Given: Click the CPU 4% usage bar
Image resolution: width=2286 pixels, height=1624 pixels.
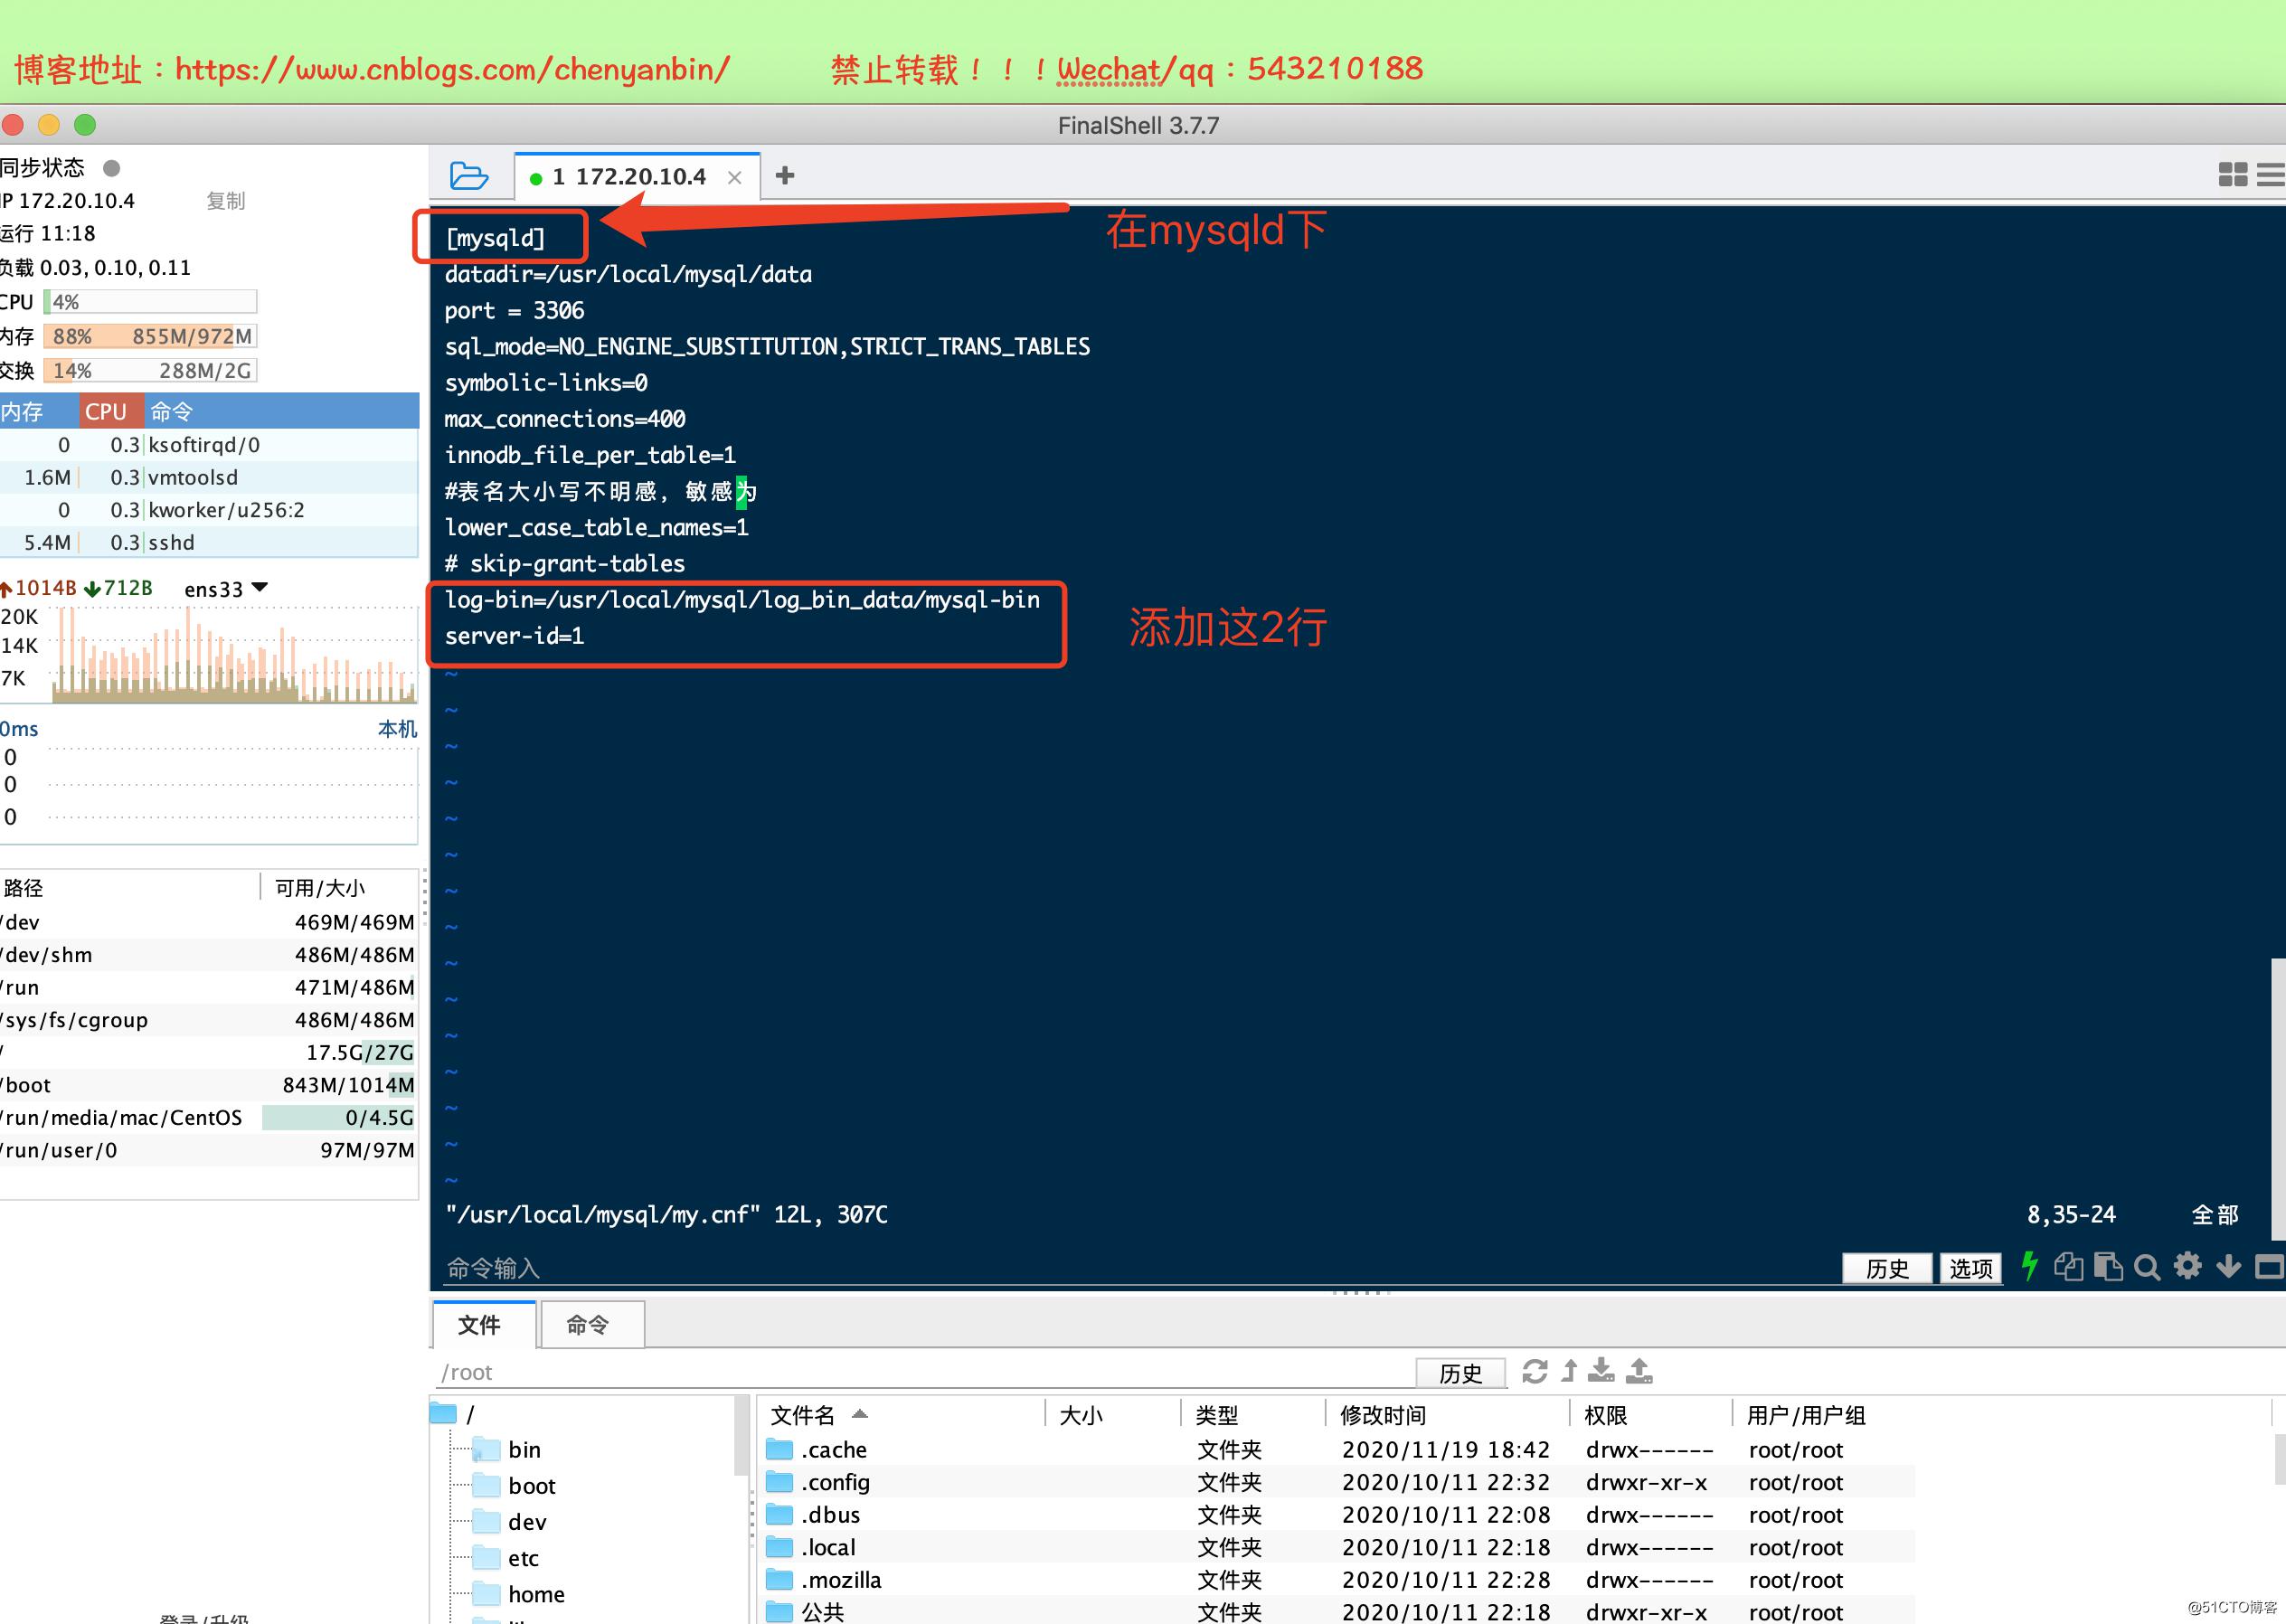Looking at the screenshot, I should click(150, 302).
